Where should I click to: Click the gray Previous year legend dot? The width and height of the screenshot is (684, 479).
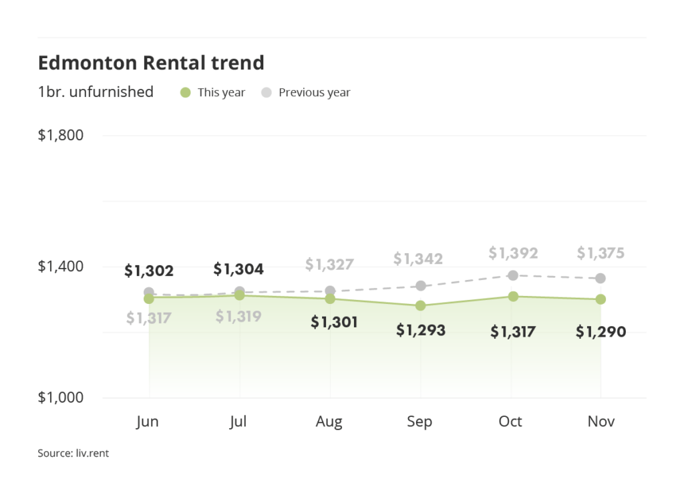pyautogui.click(x=267, y=92)
